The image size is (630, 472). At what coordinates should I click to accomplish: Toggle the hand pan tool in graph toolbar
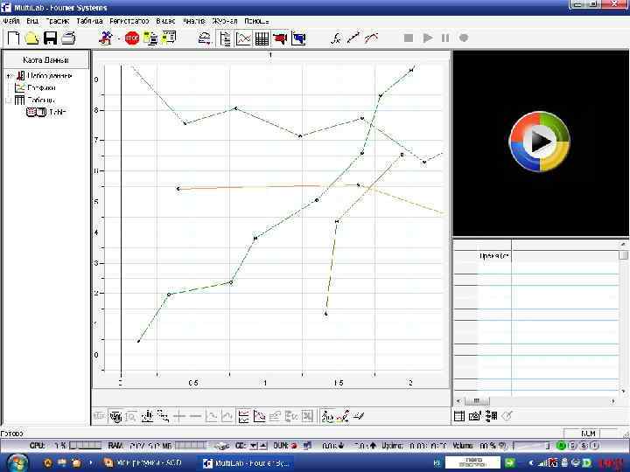point(115,417)
